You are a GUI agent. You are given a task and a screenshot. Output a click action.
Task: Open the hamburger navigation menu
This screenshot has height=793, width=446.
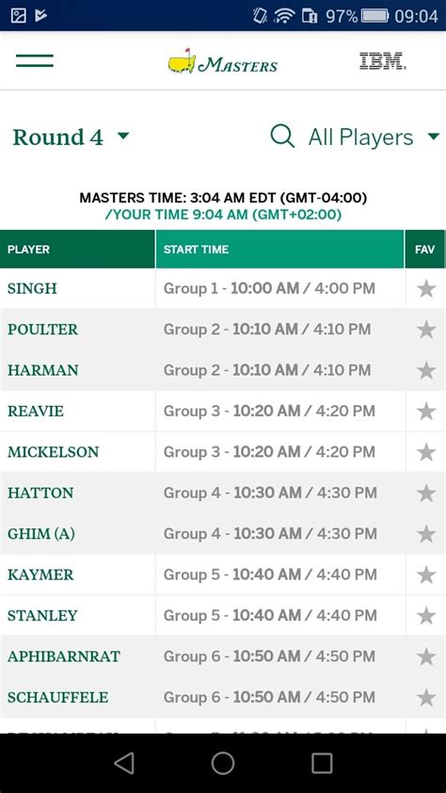[35, 60]
